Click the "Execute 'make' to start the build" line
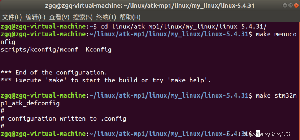300x140 pixels. (x=106, y=80)
